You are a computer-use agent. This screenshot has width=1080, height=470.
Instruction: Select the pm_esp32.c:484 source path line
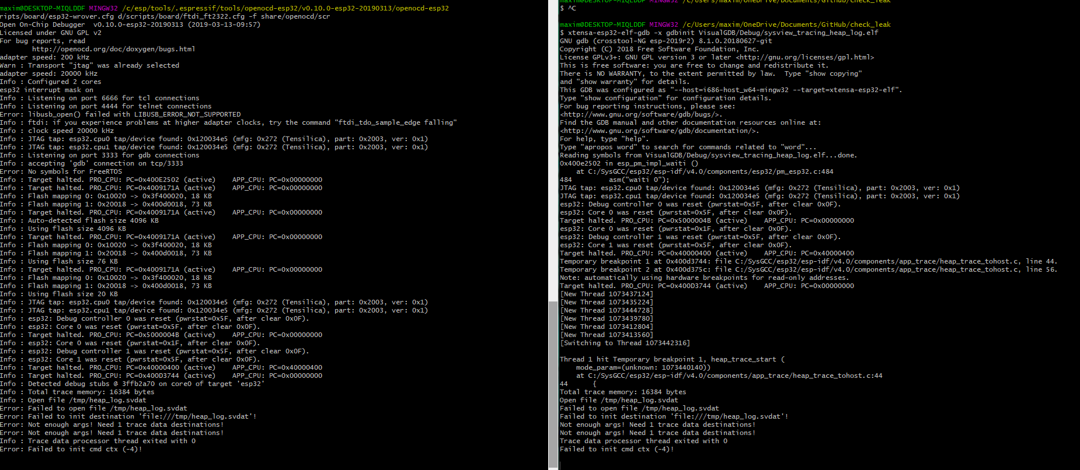pyautogui.click(x=705, y=171)
